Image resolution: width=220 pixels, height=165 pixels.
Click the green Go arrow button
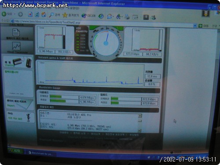click(200, 26)
